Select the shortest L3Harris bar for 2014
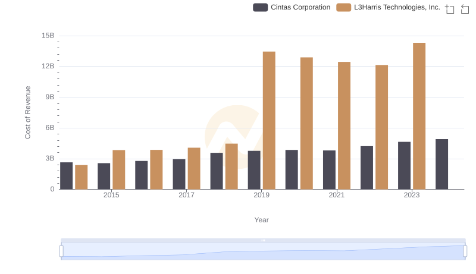This screenshot has height=274, width=476. pyautogui.click(x=81, y=177)
